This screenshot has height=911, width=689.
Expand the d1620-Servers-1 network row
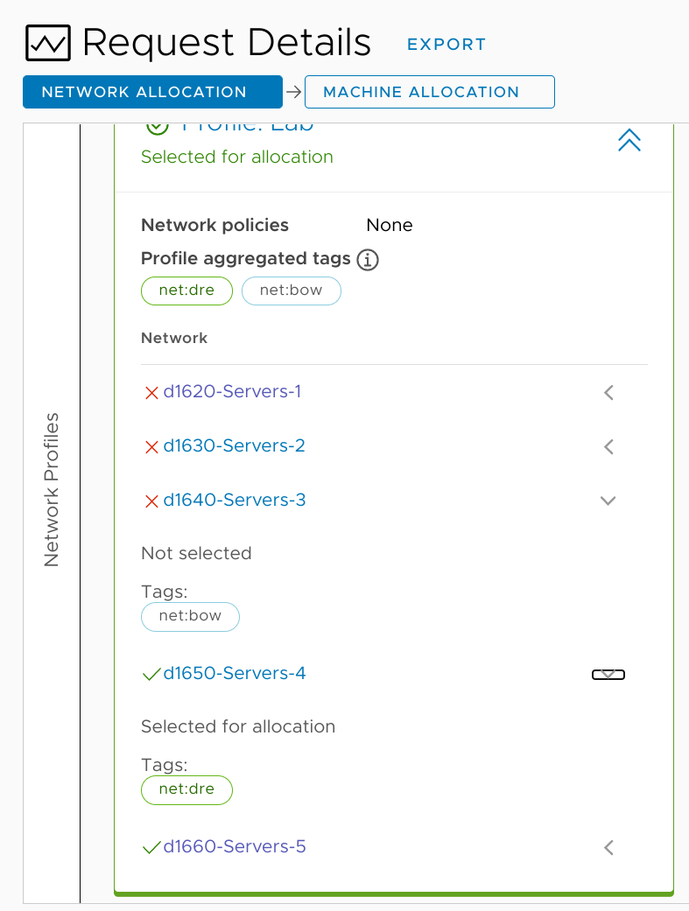coord(608,393)
